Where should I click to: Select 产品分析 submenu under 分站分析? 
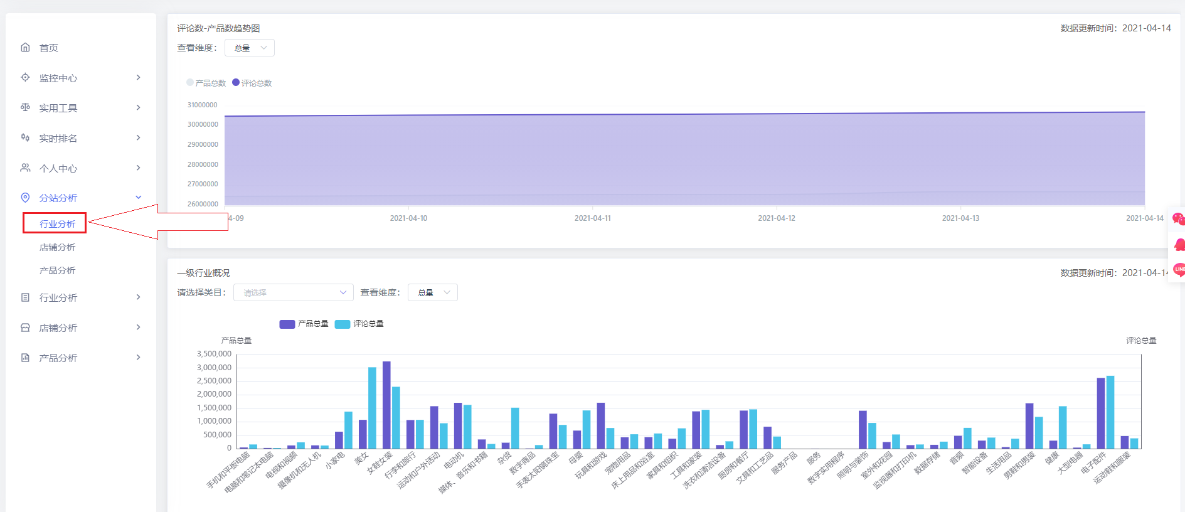[x=57, y=270]
